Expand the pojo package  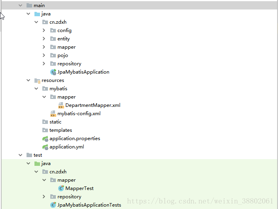tap(44, 55)
